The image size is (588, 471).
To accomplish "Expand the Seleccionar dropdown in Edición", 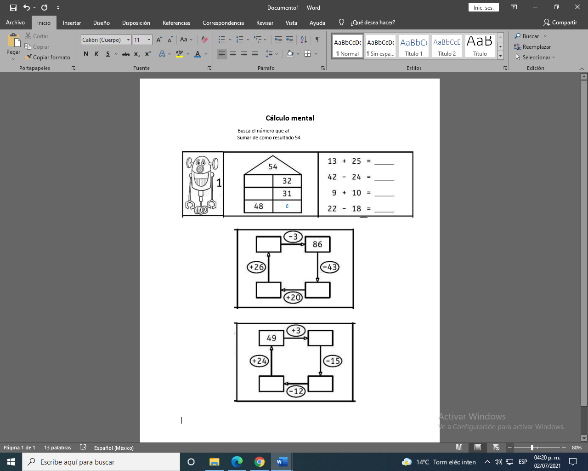I will pyautogui.click(x=536, y=57).
